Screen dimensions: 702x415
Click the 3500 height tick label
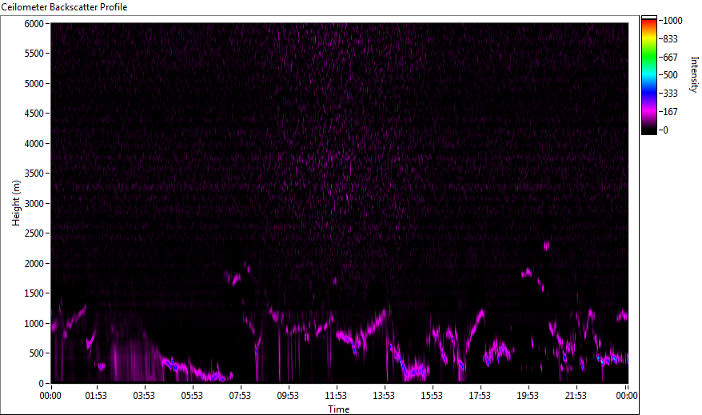click(34, 174)
